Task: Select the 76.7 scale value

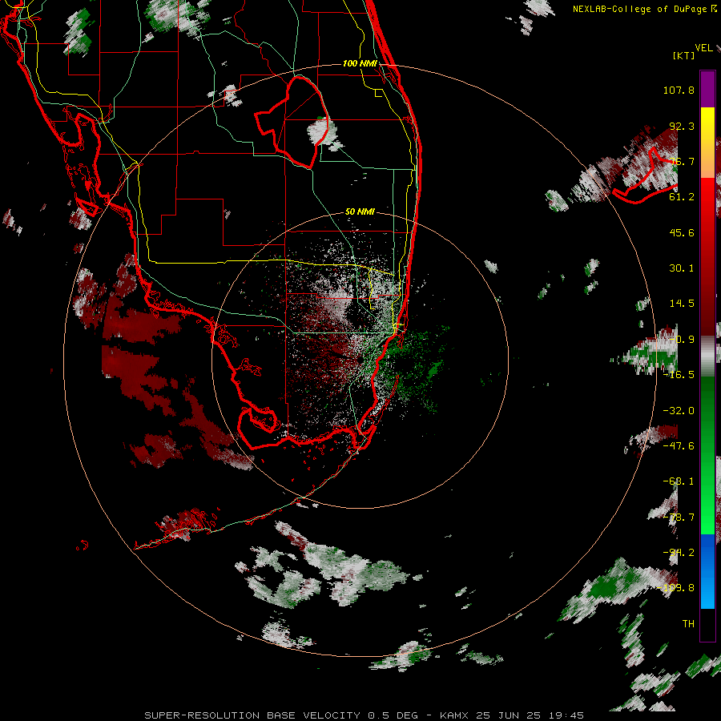Action: pyautogui.click(x=682, y=161)
